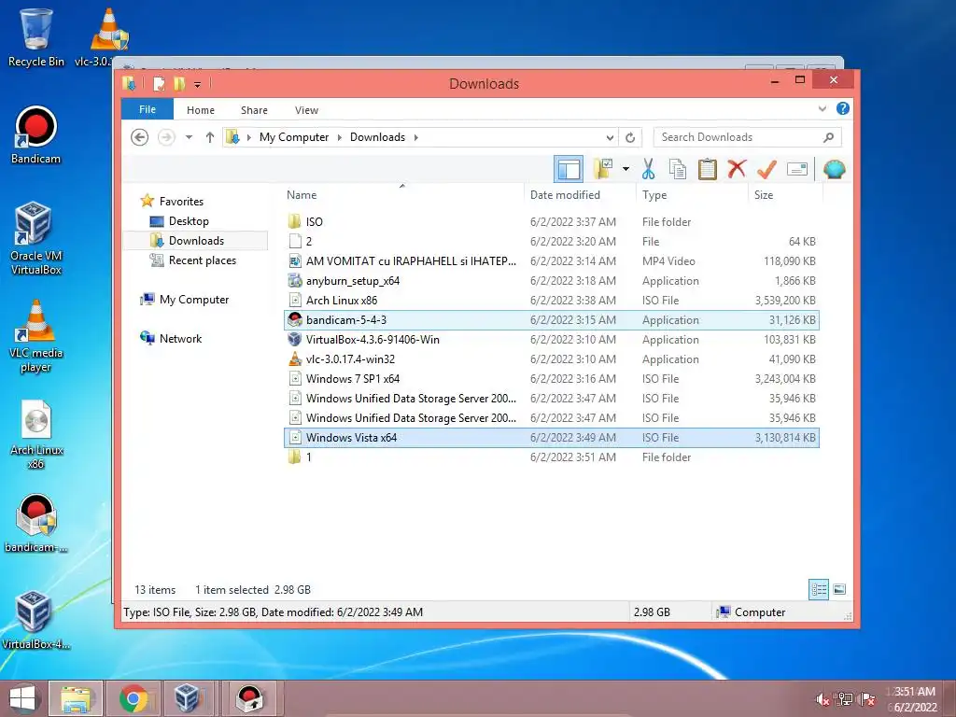Viewport: 956px width, 717px height.
Task: Click My Computer in the address path
Action: pos(294,137)
